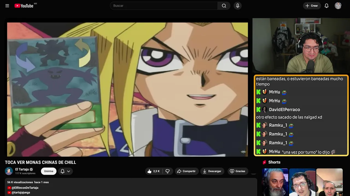Open the Short with the gray-bearded man
The height and width of the screenshot is (196, 350).
pos(275,182)
